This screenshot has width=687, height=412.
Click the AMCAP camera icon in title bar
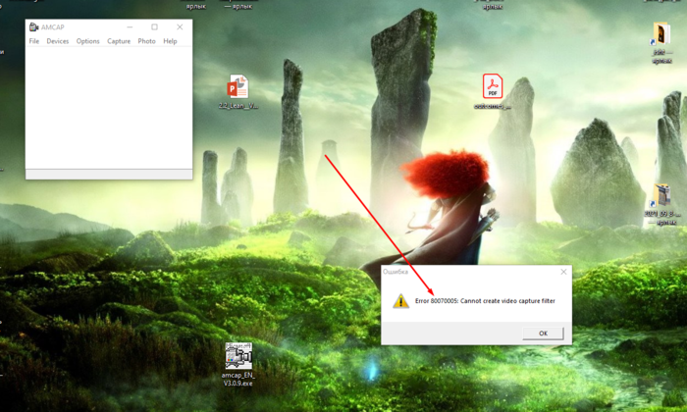(x=33, y=27)
